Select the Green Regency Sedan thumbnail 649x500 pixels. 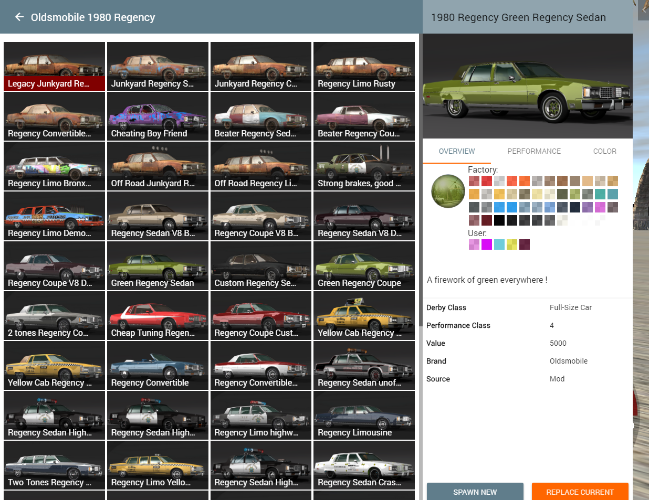pyautogui.click(x=158, y=265)
